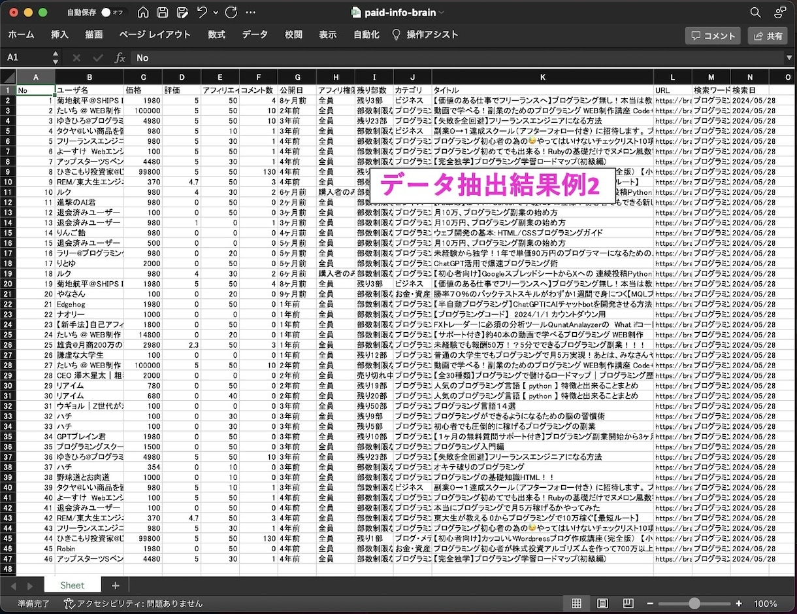Select the cell with user name GPTブレイン君
Screen dimensions: 797x614
pos(89,436)
